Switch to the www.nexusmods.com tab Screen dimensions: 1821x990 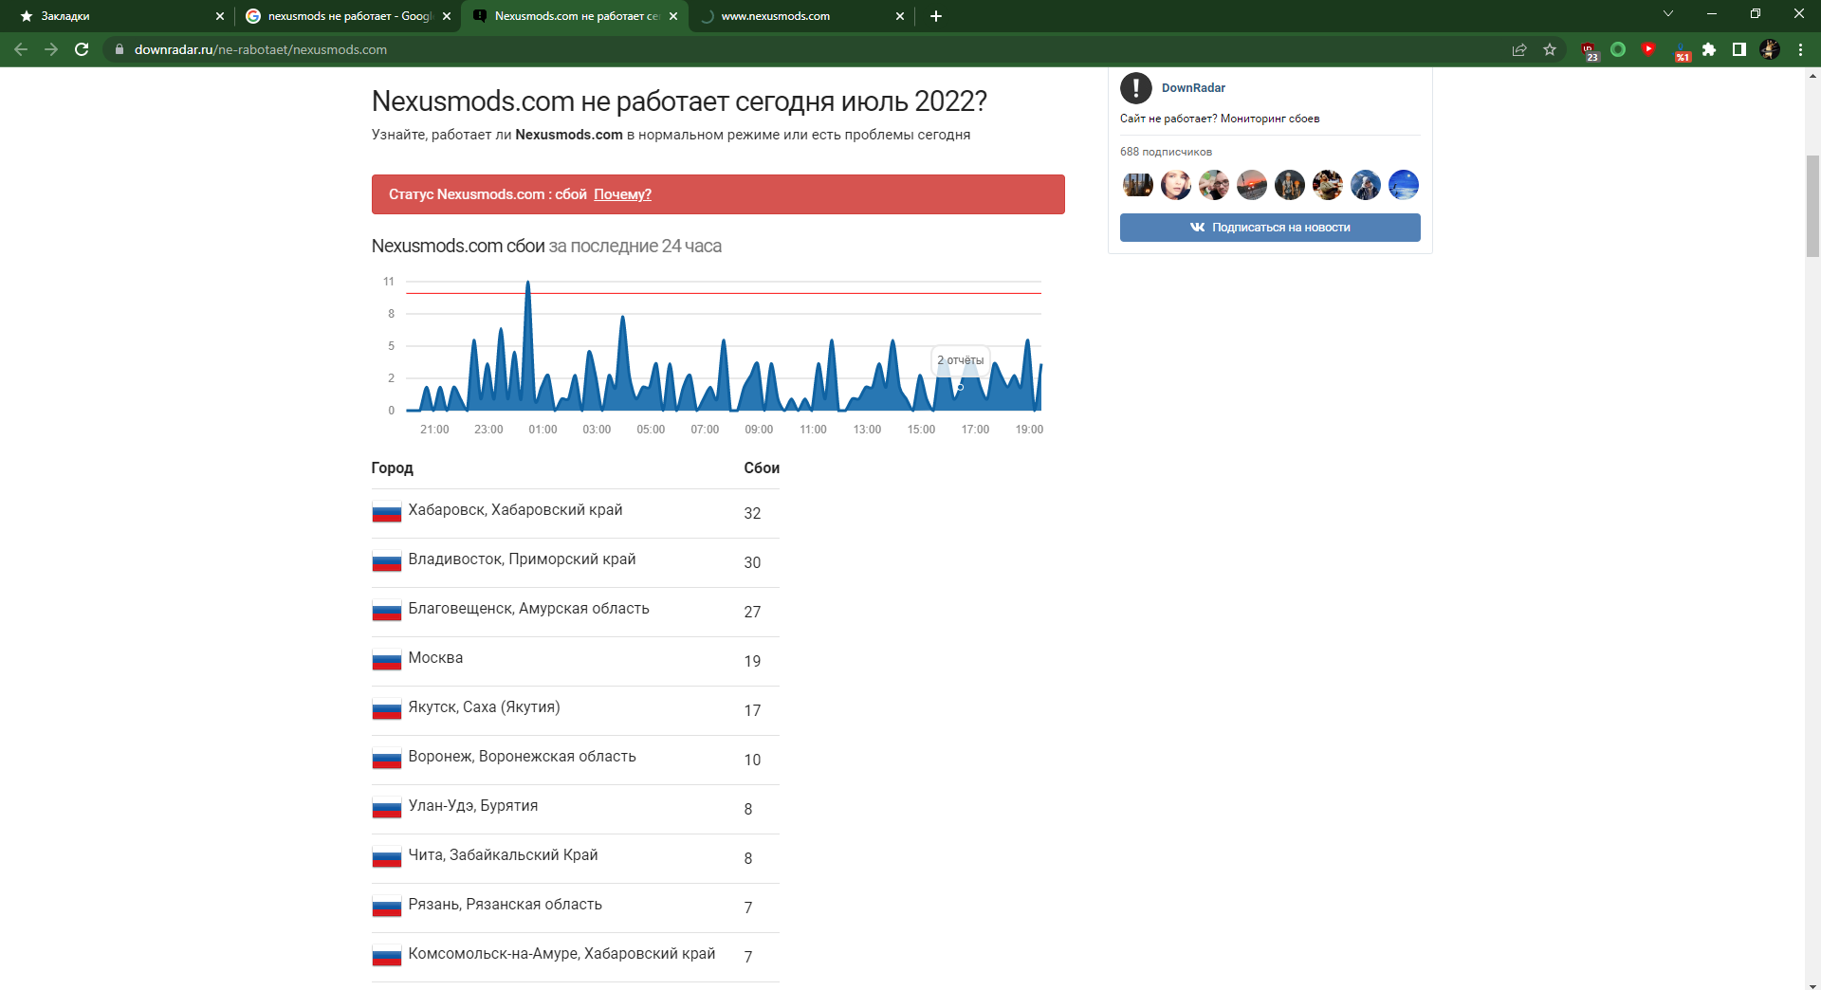pyautogui.click(x=801, y=16)
